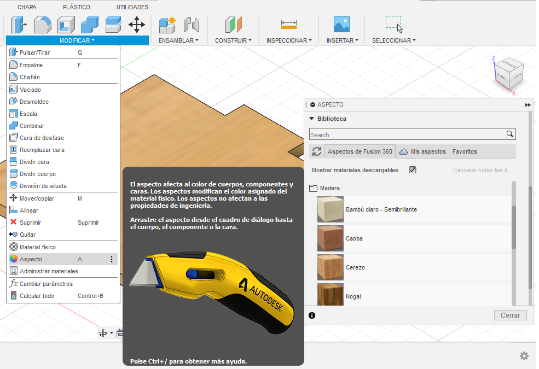The height and width of the screenshot is (369, 539).
Task: Click the refresh library icon
Action: [x=316, y=151]
